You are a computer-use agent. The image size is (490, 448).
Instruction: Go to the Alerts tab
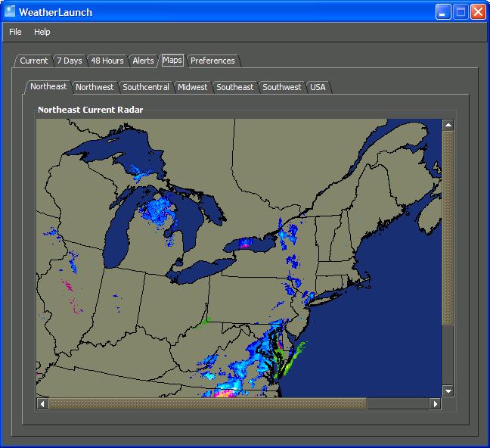[x=143, y=61]
